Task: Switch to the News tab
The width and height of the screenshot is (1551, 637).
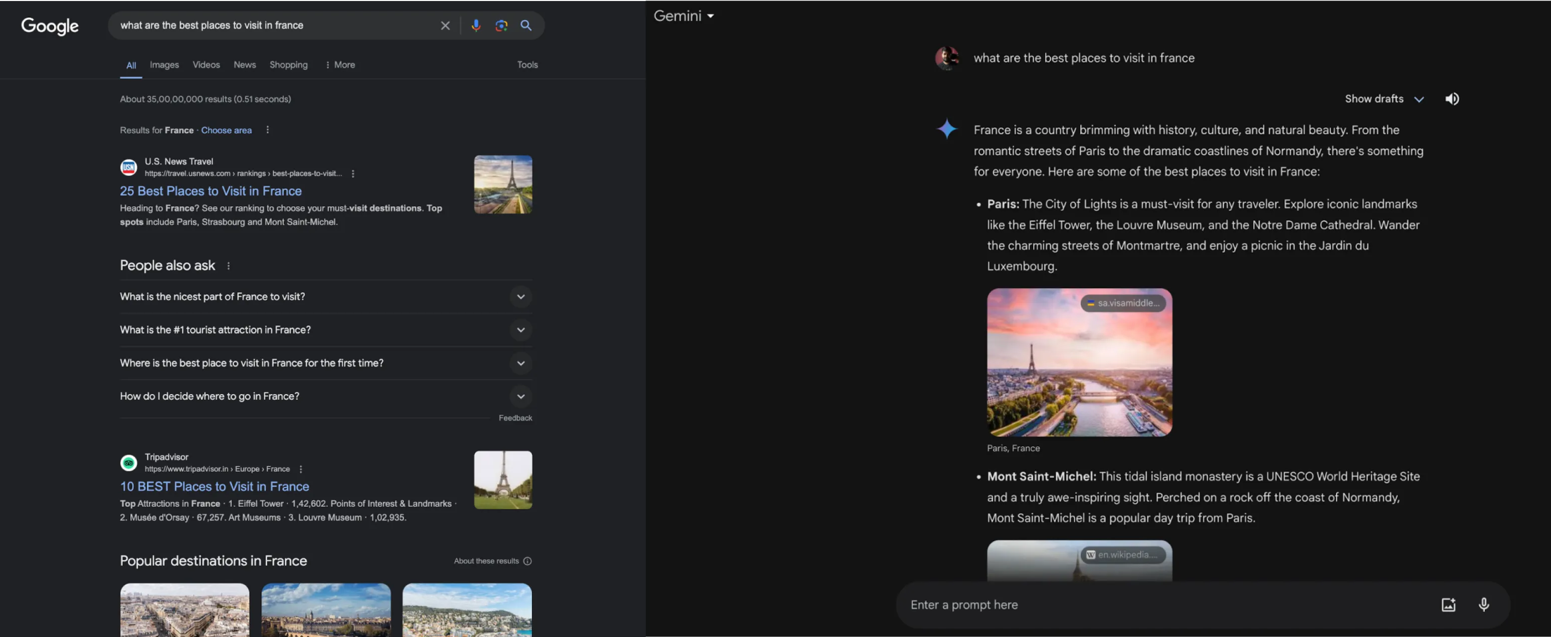Action: (x=245, y=65)
